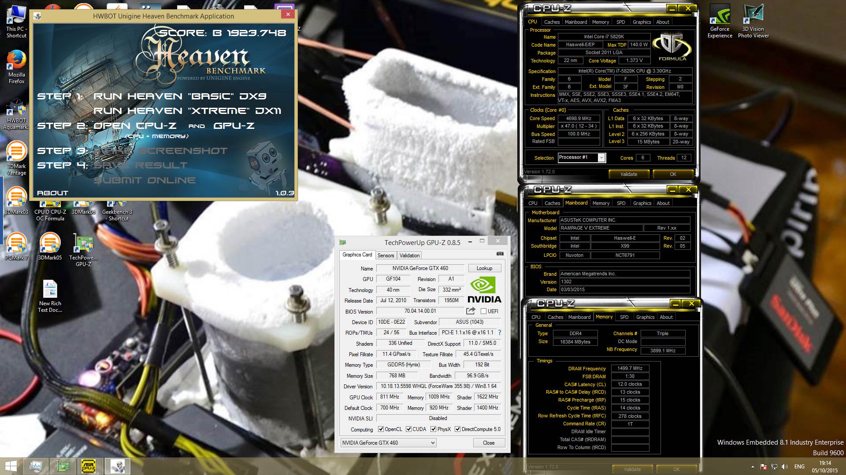
Task: Click the HWBOT score 1923.748 text
Action: coord(256,33)
